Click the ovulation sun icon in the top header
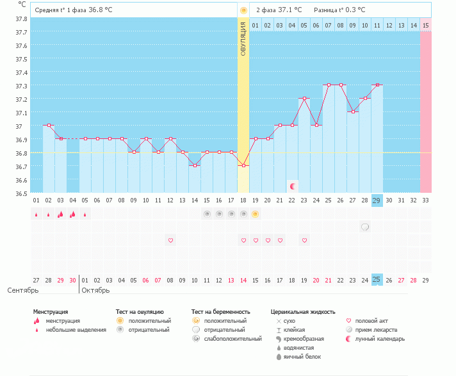 [x=243, y=10]
